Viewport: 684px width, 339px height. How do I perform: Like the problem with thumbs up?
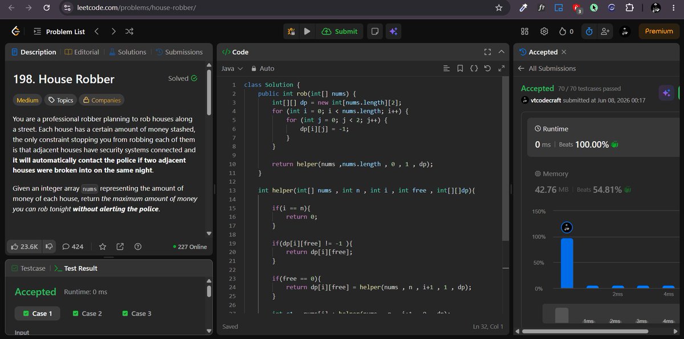click(25, 246)
